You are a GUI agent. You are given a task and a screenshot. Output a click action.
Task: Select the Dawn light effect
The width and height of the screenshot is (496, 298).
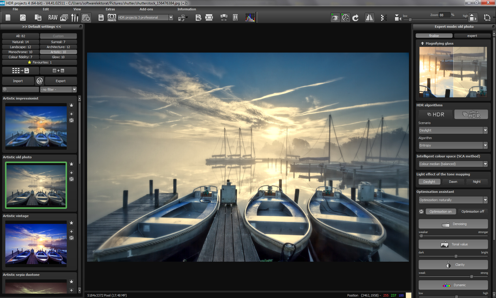(453, 182)
